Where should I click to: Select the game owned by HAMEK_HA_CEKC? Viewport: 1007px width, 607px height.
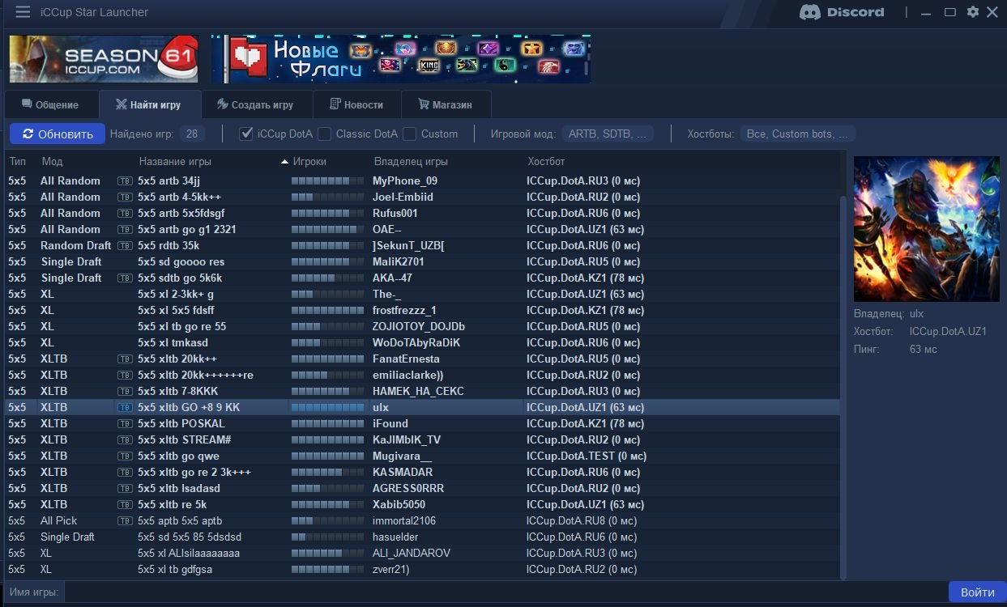click(422, 391)
